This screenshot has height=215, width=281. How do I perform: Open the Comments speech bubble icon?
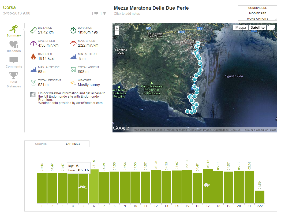14,60
